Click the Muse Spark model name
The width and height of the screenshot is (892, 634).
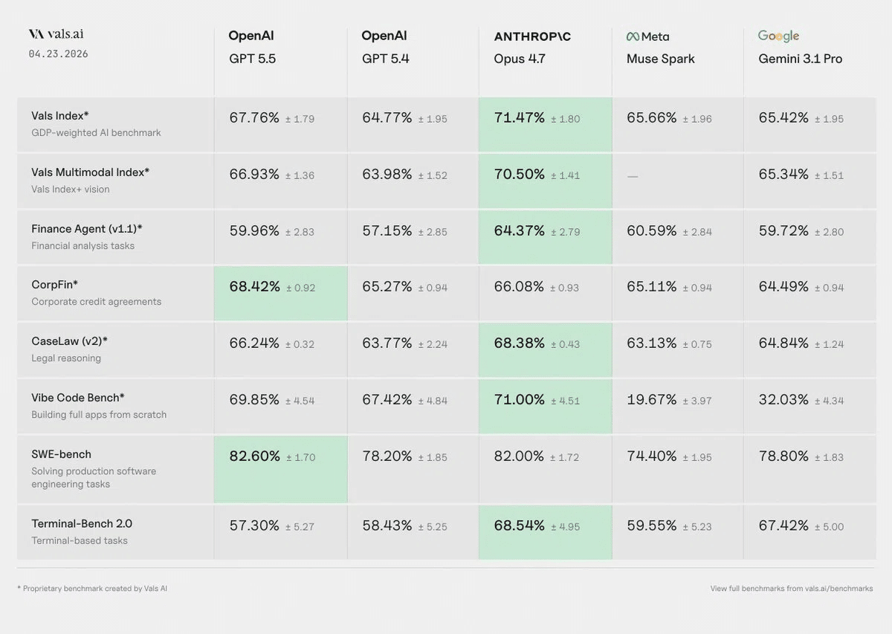660,59
